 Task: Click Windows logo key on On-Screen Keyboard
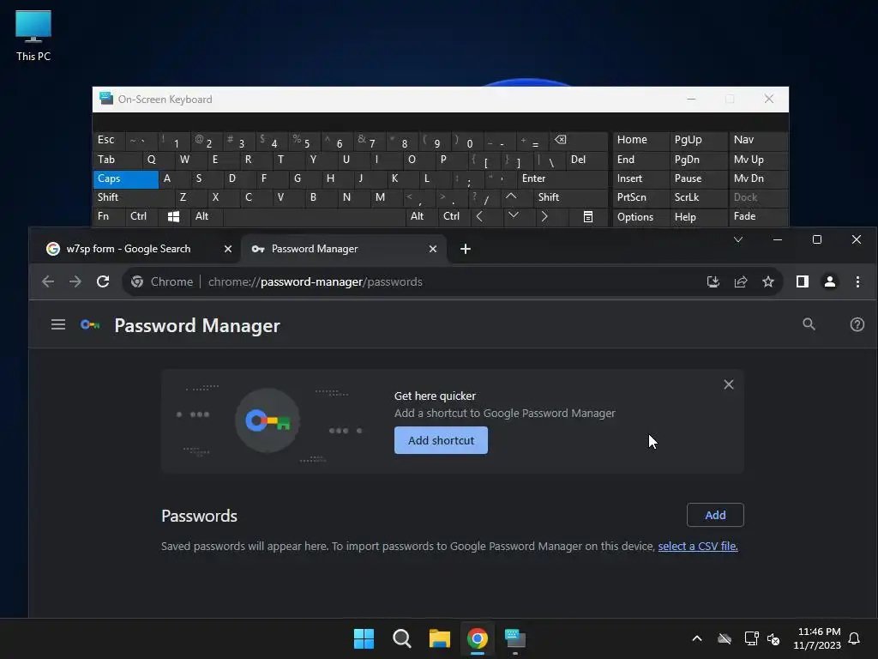(173, 216)
